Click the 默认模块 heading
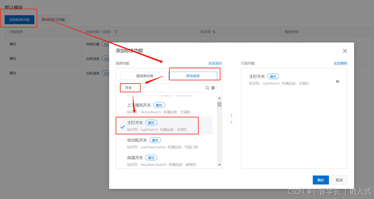This screenshot has height=199, width=374. [x=14, y=7]
